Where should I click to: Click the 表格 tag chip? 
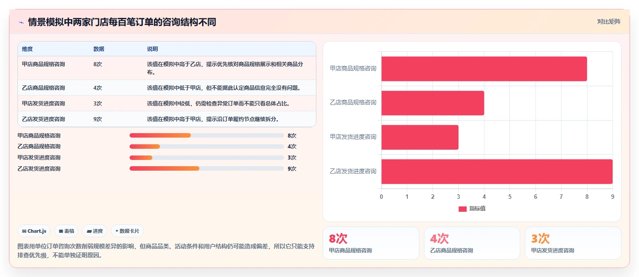click(x=66, y=231)
